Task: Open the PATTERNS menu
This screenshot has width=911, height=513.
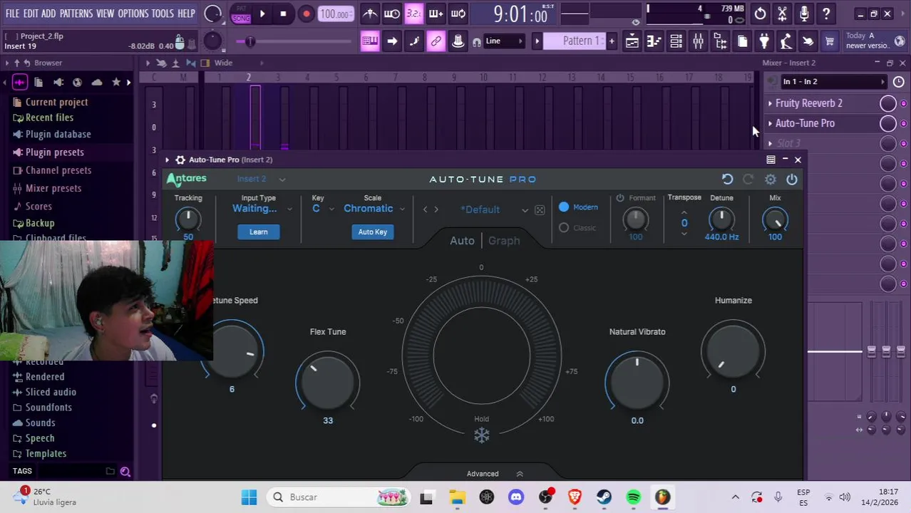Action: (76, 14)
